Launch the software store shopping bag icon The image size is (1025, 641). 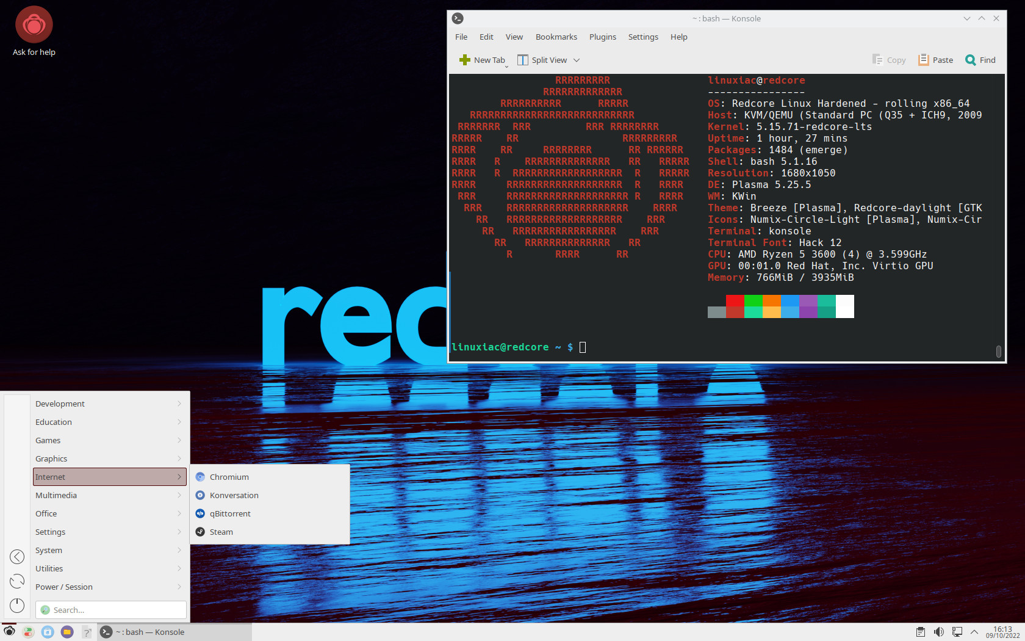click(x=48, y=632)
